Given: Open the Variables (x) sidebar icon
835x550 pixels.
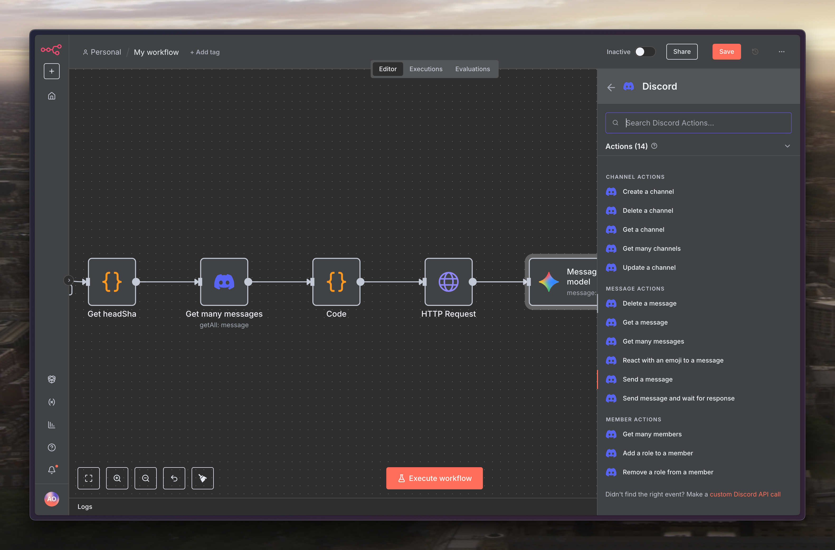Looking at the screenshot, I should tap(52, 402).
